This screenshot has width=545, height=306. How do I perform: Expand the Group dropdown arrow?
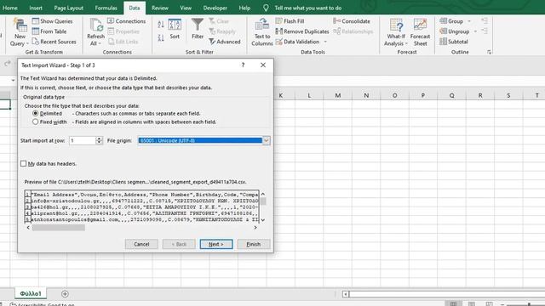pos(469,21)
